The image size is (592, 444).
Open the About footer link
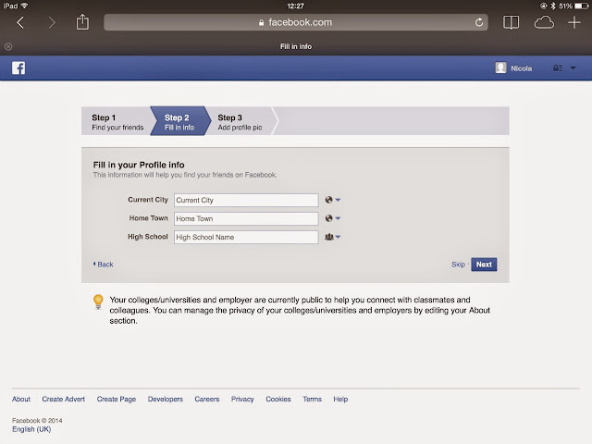coord(21,399)
